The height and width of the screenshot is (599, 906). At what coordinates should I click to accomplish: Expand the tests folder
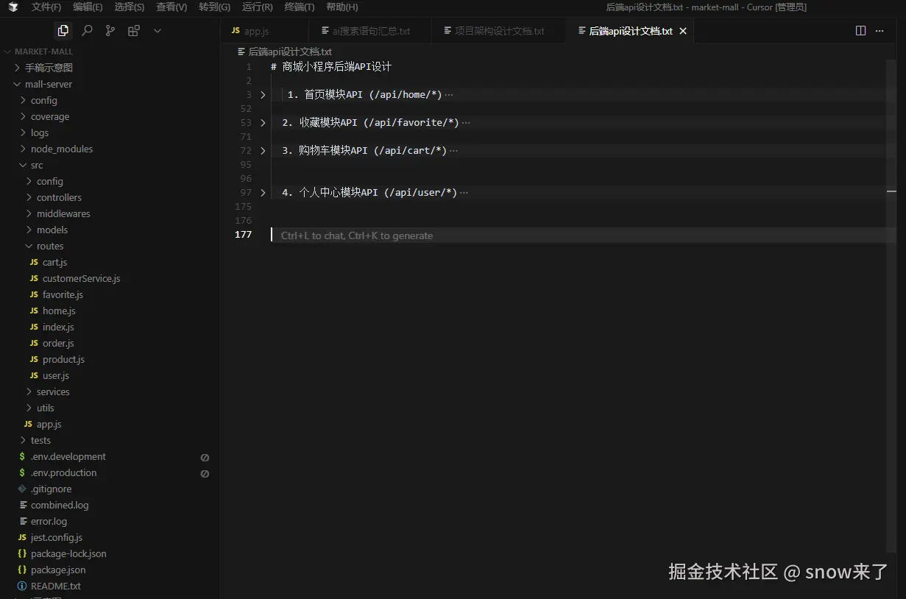coord(23,440)
